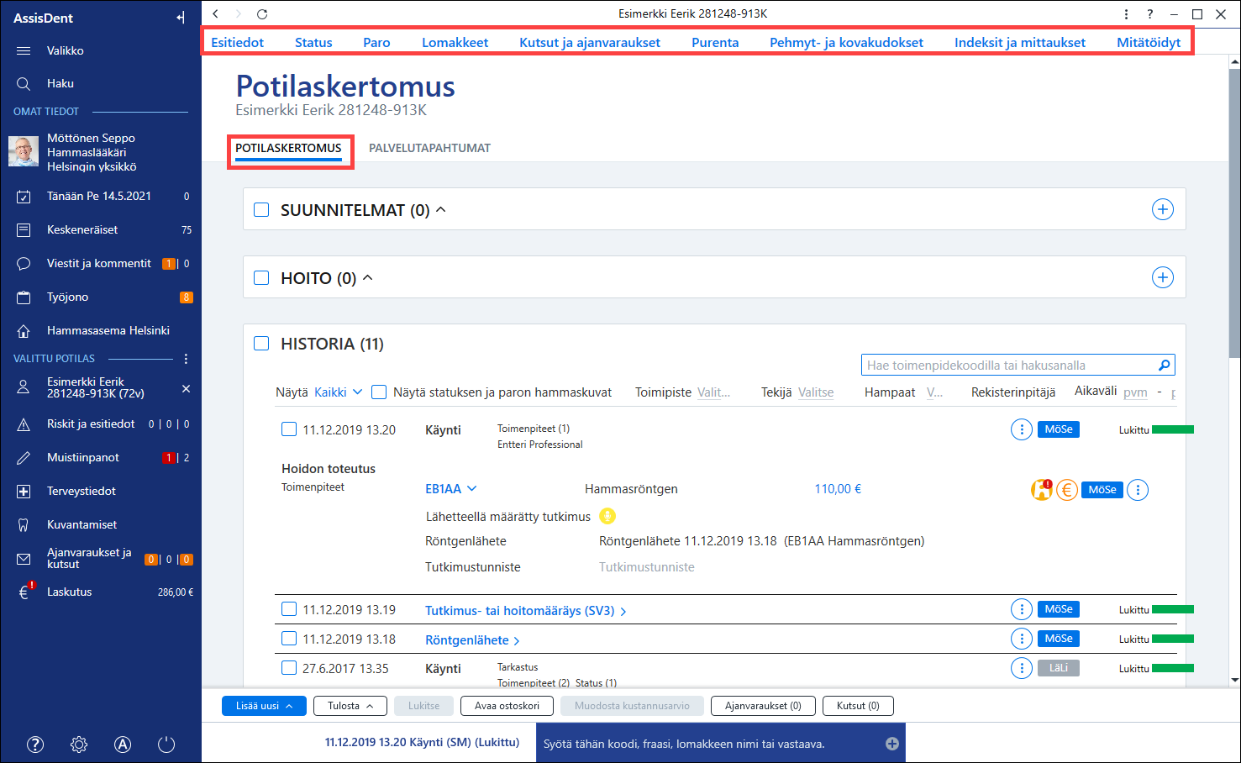Screen dimensions: 1241x763
Task: Select the 11.12.2019 13.20 Käynti checkbox
Action: [x=289, y=429]
